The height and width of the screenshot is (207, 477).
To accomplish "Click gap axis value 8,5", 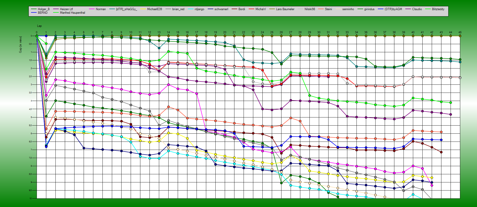I will pos(30,174).
